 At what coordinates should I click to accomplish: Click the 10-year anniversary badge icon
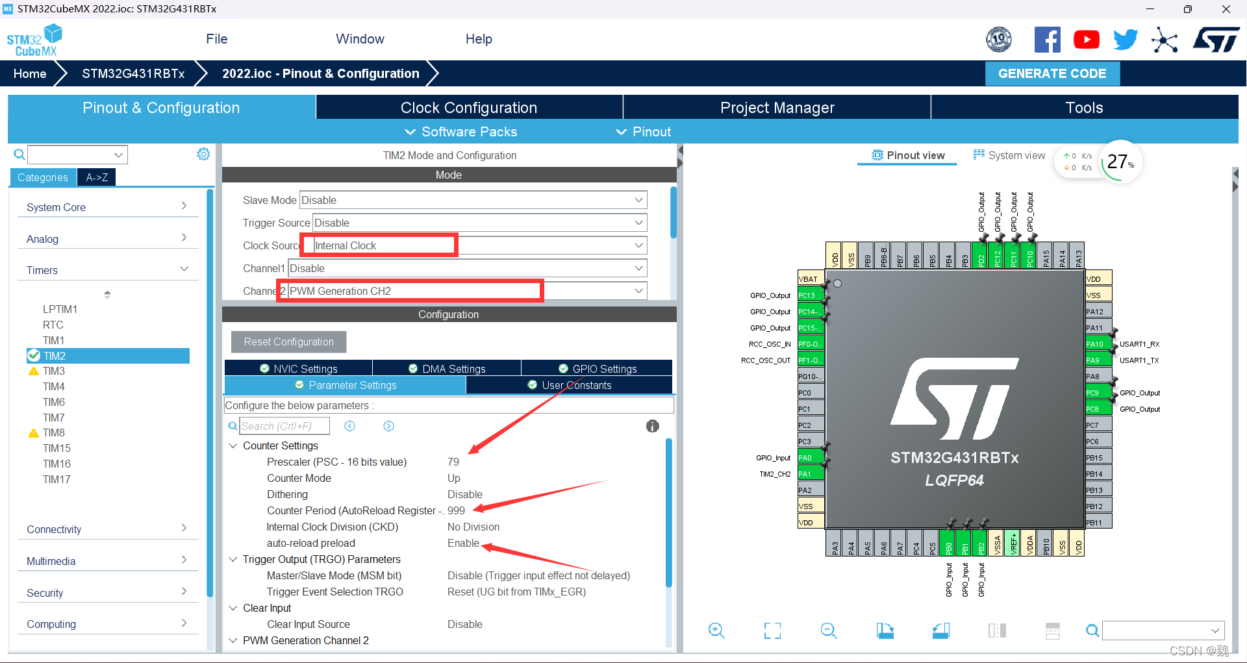[999, 40]
